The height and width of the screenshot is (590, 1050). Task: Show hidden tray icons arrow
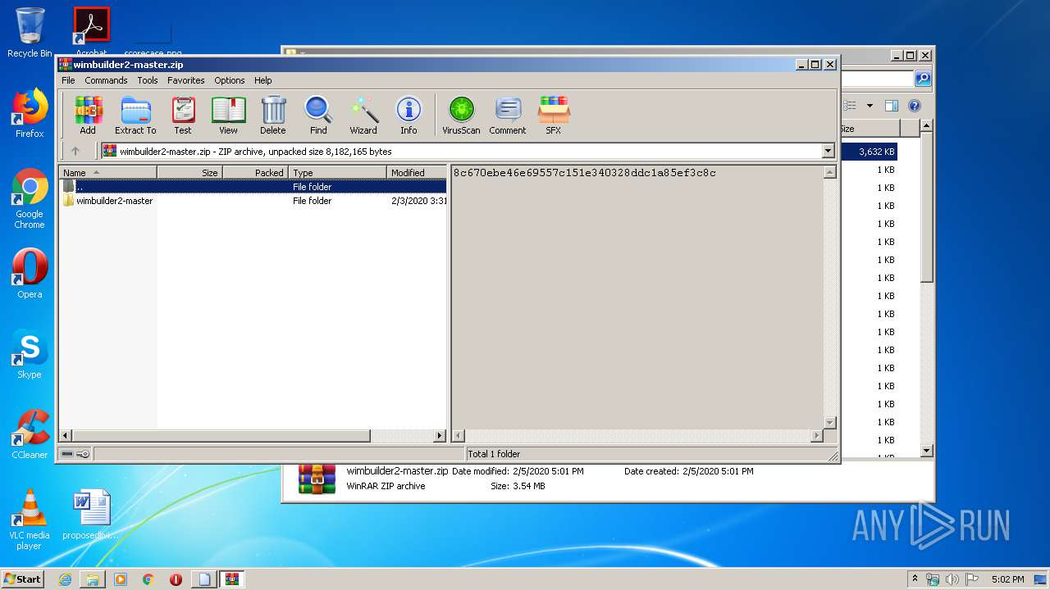pos(915,579)
